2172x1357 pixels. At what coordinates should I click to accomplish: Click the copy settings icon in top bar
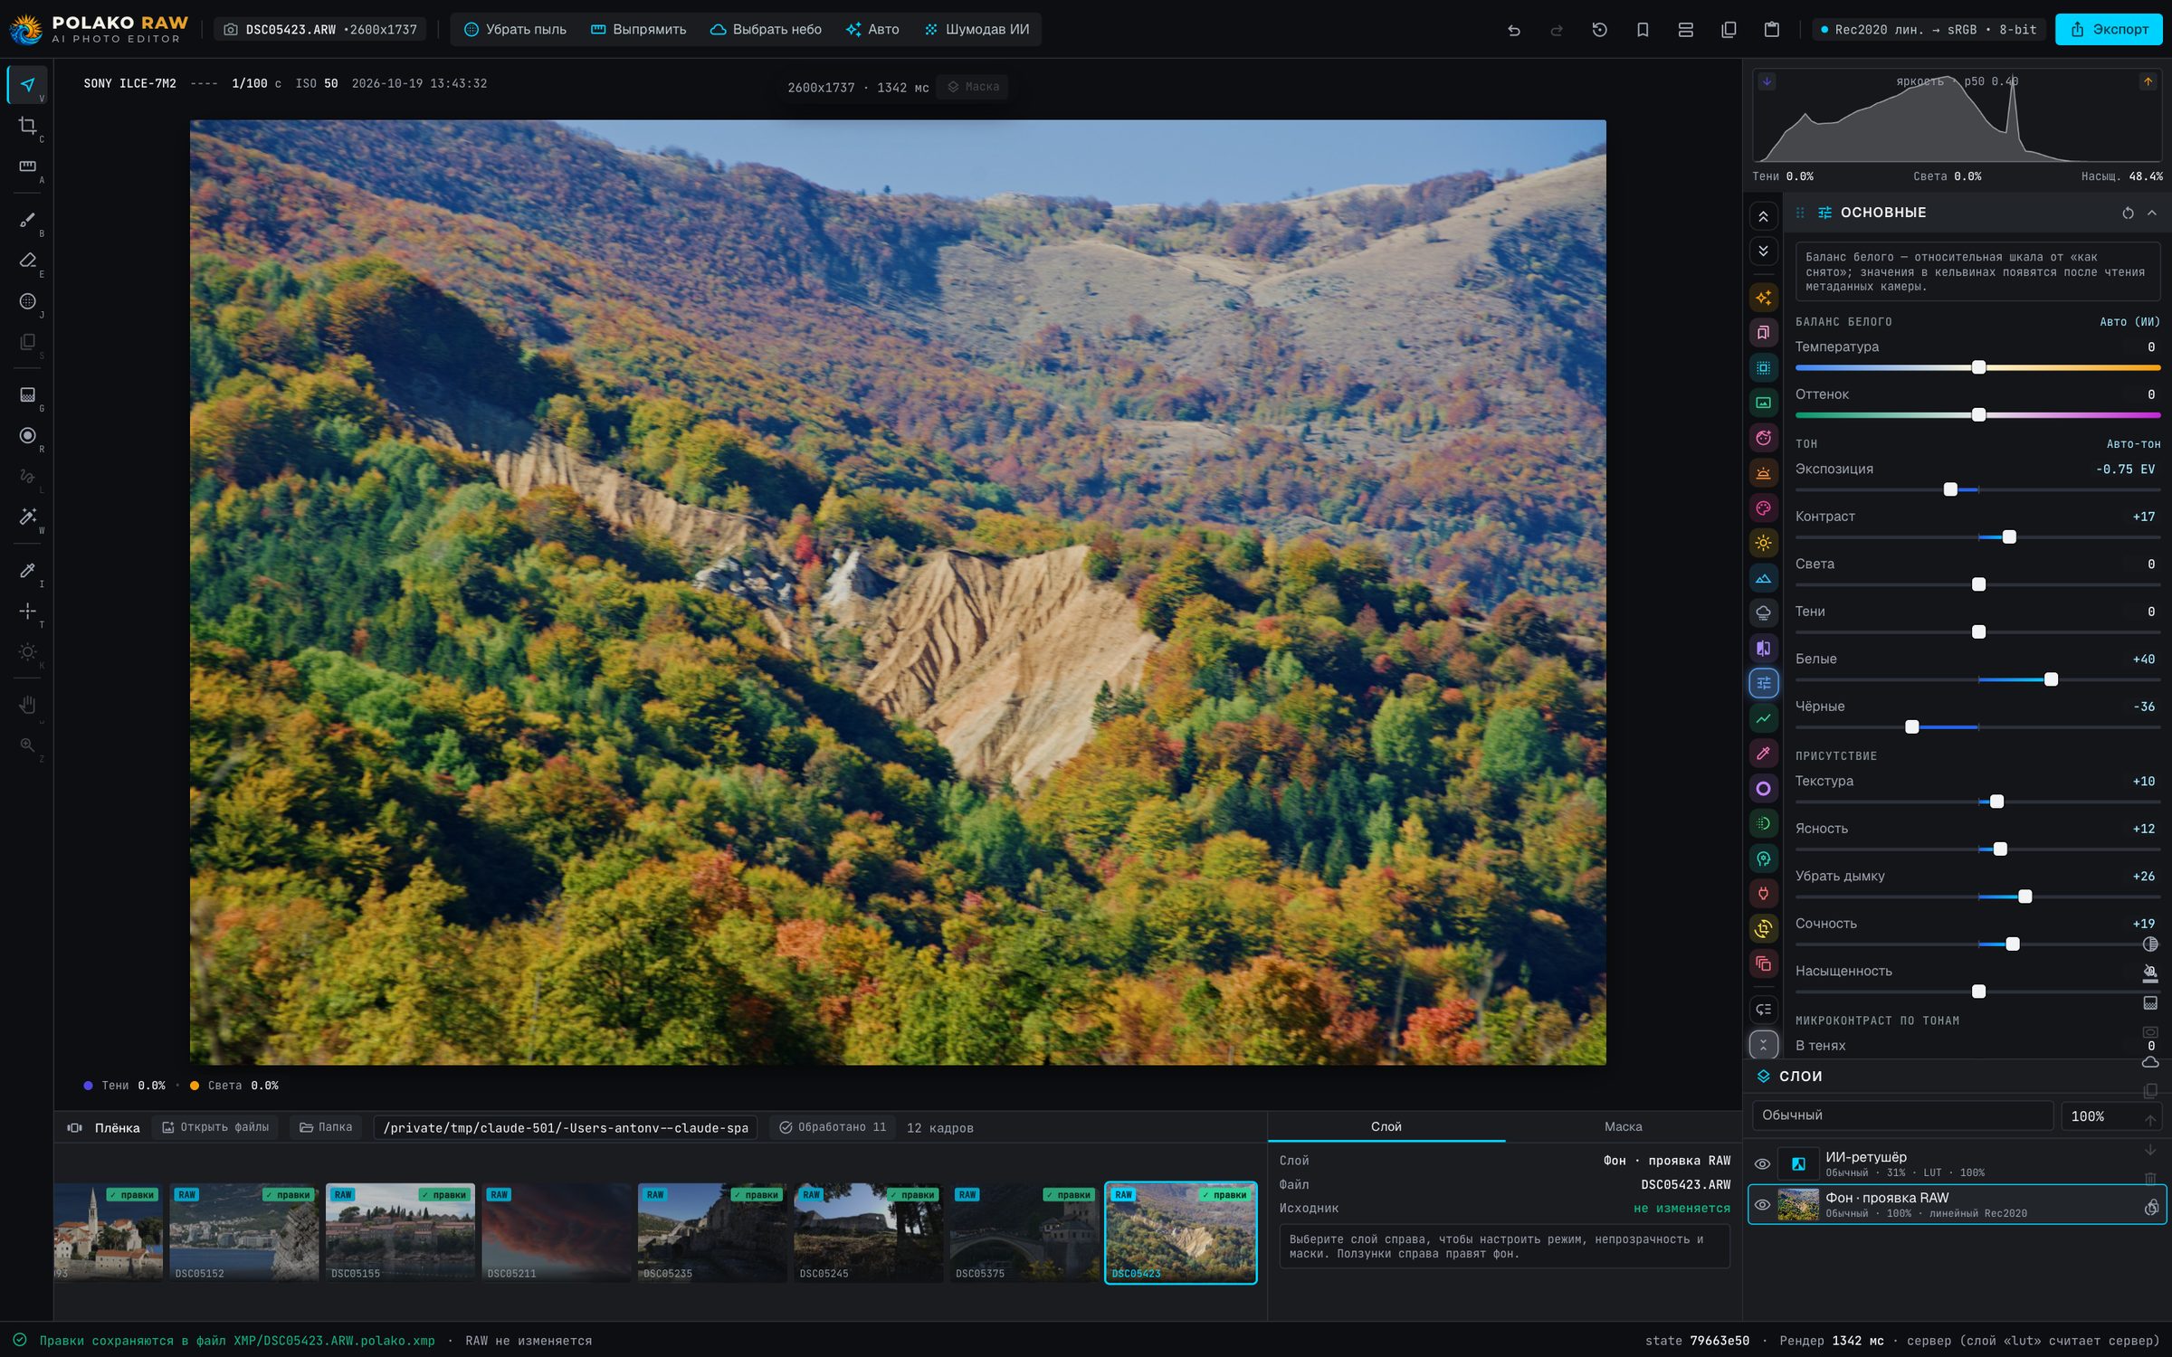coord(1729,30)
